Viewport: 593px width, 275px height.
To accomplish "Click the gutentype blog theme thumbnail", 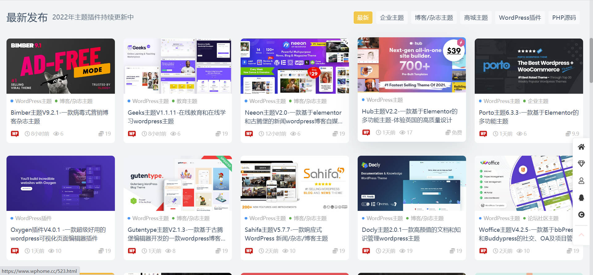I will [x=178, y=183].
